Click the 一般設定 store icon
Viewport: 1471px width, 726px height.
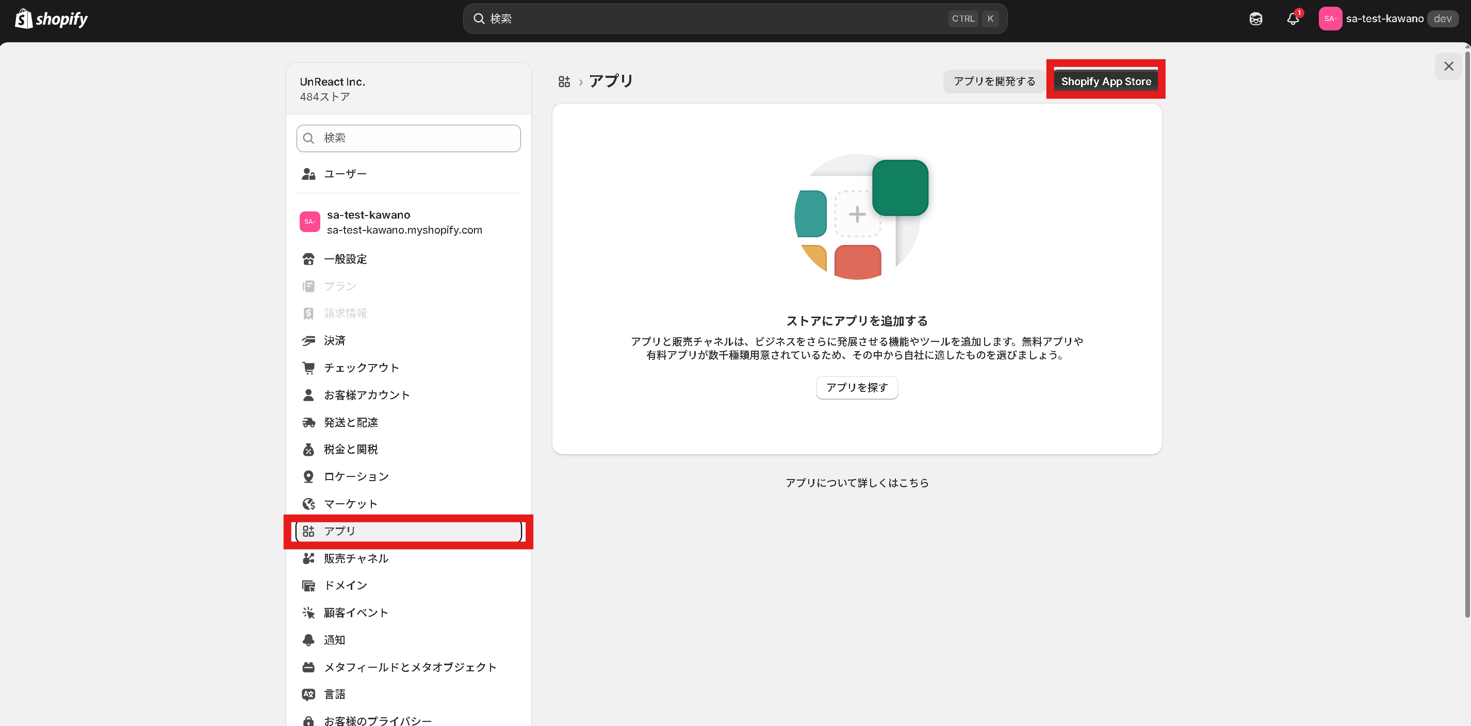click(x=308, y=259)
